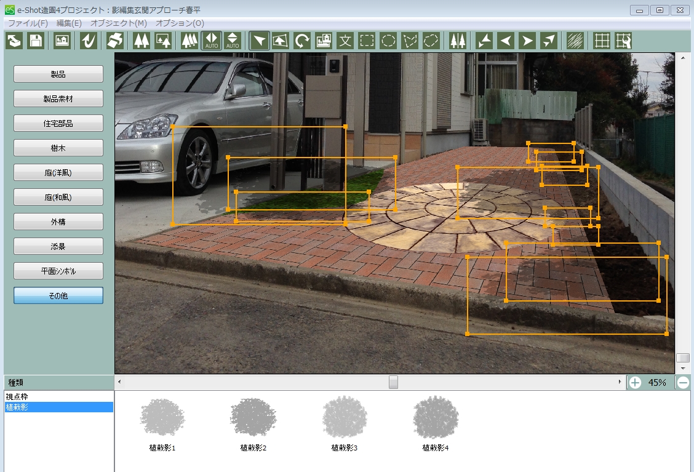Click the right-pointing triangle arrow icon
Screen dimensions: 694x472
pos(527,41)
